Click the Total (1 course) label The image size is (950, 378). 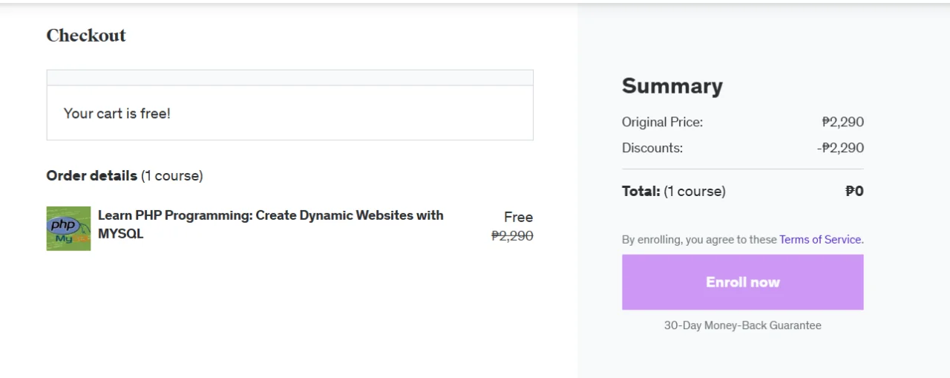point(674,192)
